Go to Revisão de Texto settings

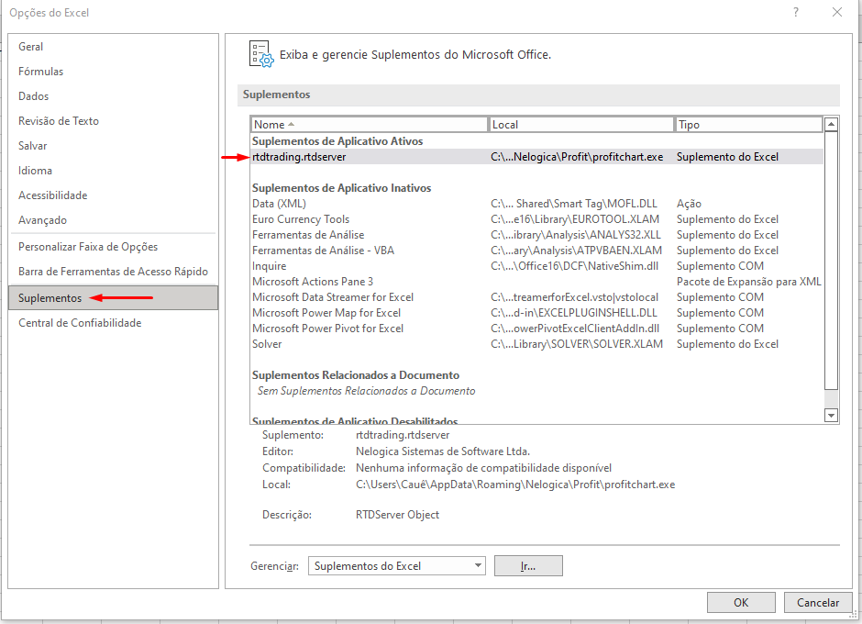click(x=113, y=121)
